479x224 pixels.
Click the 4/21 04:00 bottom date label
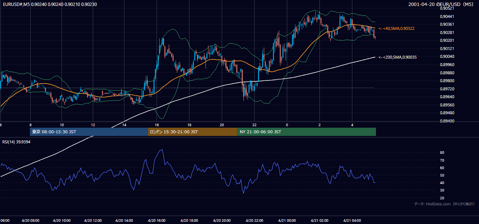point(352,221)
